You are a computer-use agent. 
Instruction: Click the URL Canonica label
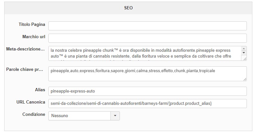coord(31,102)
